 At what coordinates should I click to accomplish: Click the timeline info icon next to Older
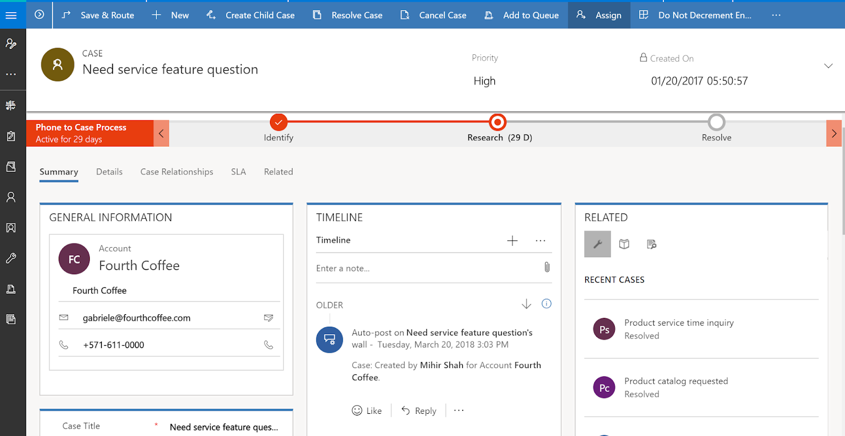[x=546, y=304]
